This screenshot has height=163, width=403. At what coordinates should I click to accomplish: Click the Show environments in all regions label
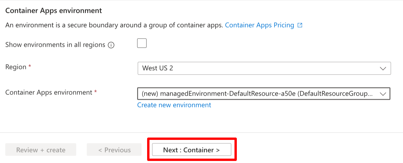pos(55,45)
